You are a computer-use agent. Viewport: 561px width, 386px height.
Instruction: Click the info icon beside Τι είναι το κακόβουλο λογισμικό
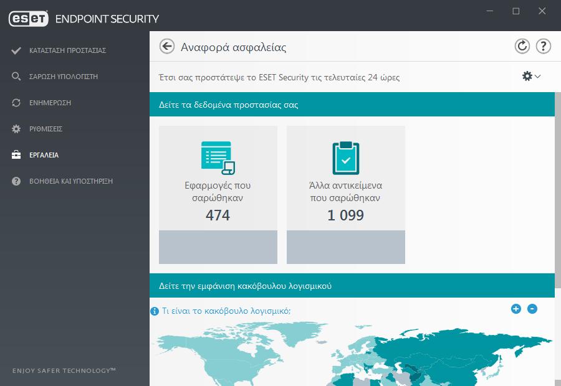(x=155, y=311)
